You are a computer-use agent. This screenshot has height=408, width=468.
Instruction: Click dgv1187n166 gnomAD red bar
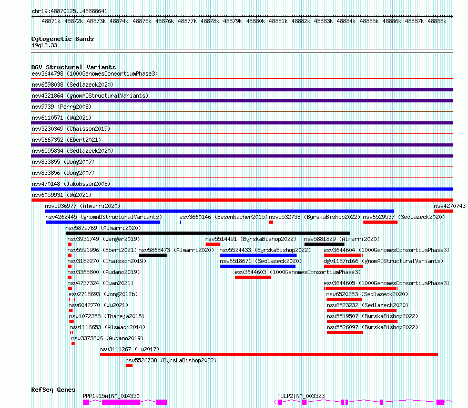[343, 266]
